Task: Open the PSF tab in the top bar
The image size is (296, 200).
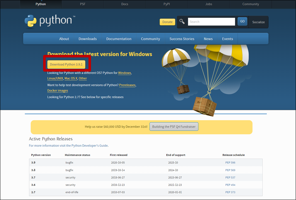Action: click(x=83, y=4)
